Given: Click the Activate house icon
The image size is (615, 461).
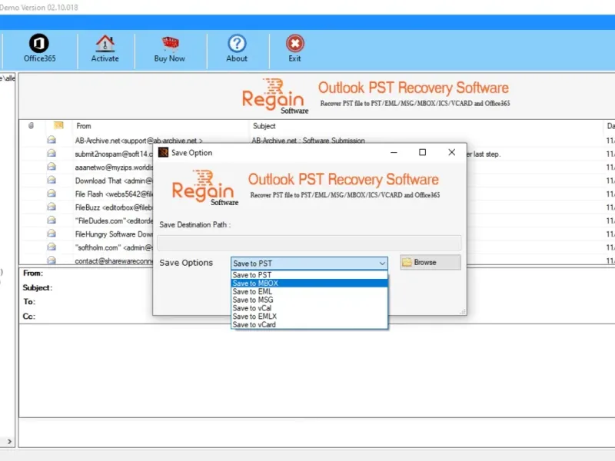Looking at the screenshot, I should (x=105, y=44).
